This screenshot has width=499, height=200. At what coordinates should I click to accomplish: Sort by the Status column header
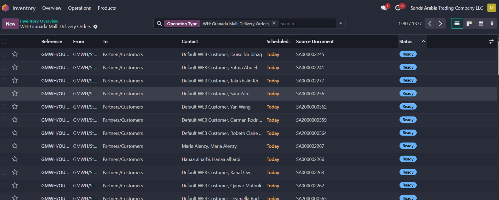(406, 41)
